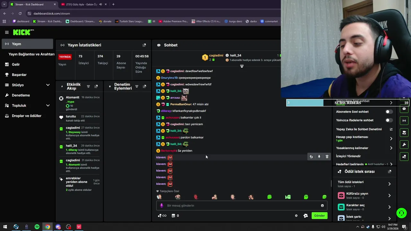Click the chat panel scrollbar
411x231 pixels.
coord(331,184)
